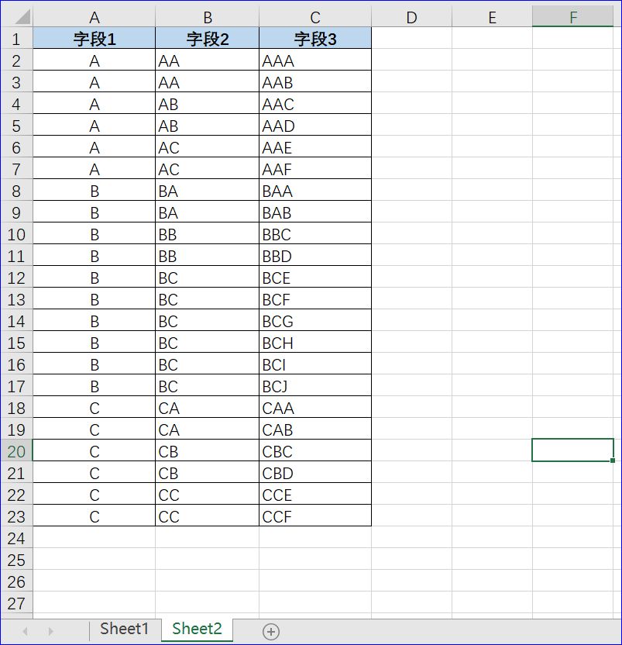This screenshot has width=622, height=645.
Task: Click the 字段1 header cell
Action: (x=95, y=39)
